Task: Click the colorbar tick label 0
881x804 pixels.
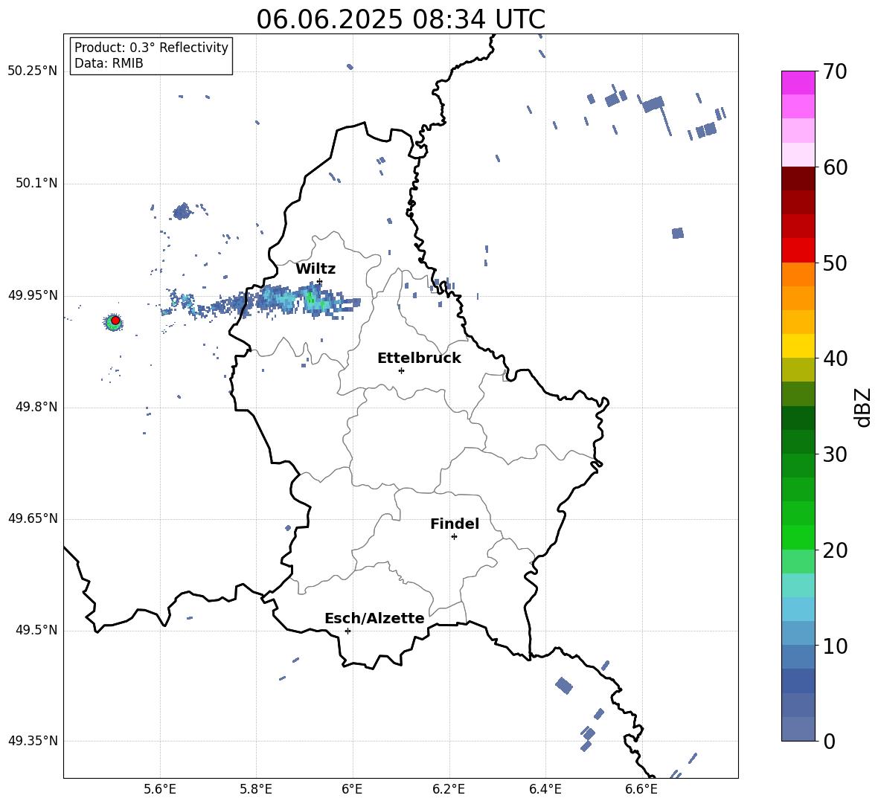Action: (x=828, y=742)
